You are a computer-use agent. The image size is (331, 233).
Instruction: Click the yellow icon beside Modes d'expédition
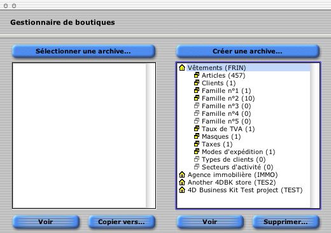pyautogui.click(x=197, y=152)
